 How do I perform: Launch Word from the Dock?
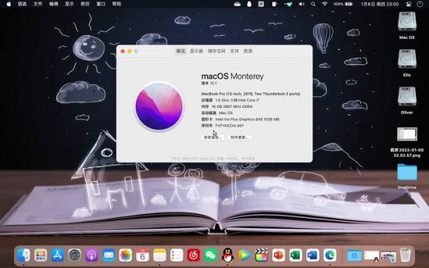312,255
